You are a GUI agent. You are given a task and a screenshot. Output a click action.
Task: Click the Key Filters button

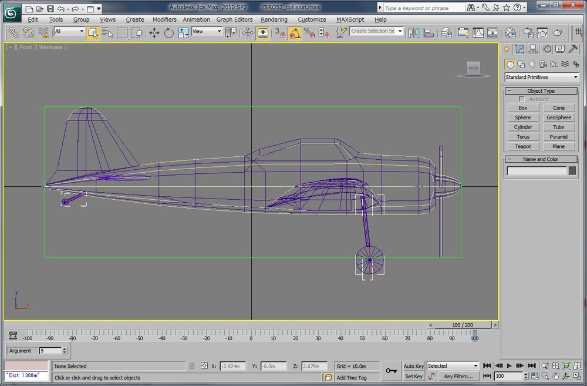[x=458, y=376]
